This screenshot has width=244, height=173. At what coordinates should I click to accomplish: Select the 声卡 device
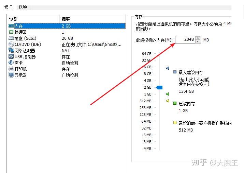(x=67, y=63)
